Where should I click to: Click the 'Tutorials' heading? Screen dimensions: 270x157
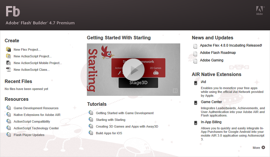pyautogui.click(x=97, y=104)
